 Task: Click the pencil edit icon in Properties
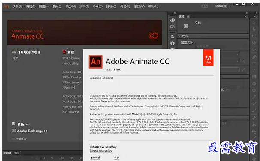244,69
